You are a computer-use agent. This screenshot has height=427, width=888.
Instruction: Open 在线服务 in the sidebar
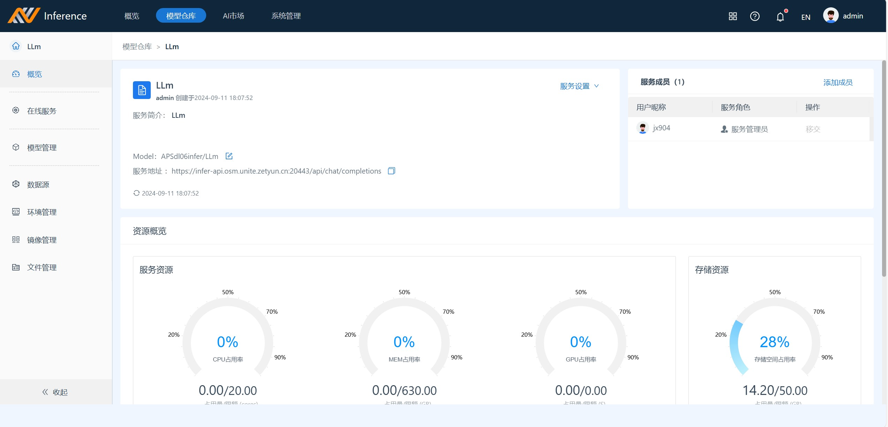pos(42,111)
